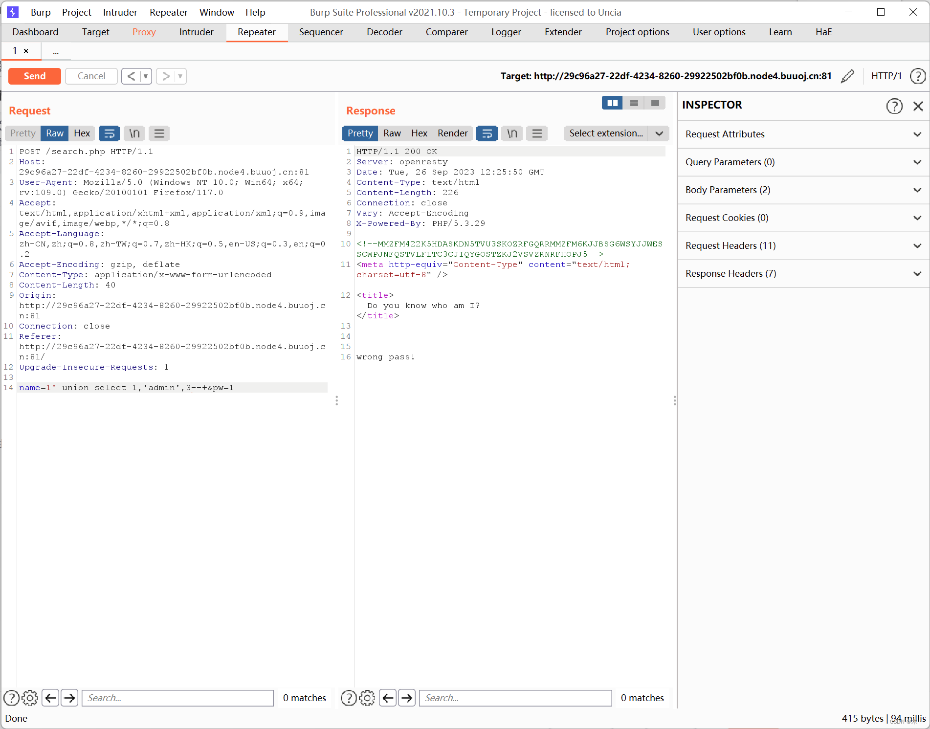
Task: Toggle request non-printable characters \n icon
Action: coord(134,133)
